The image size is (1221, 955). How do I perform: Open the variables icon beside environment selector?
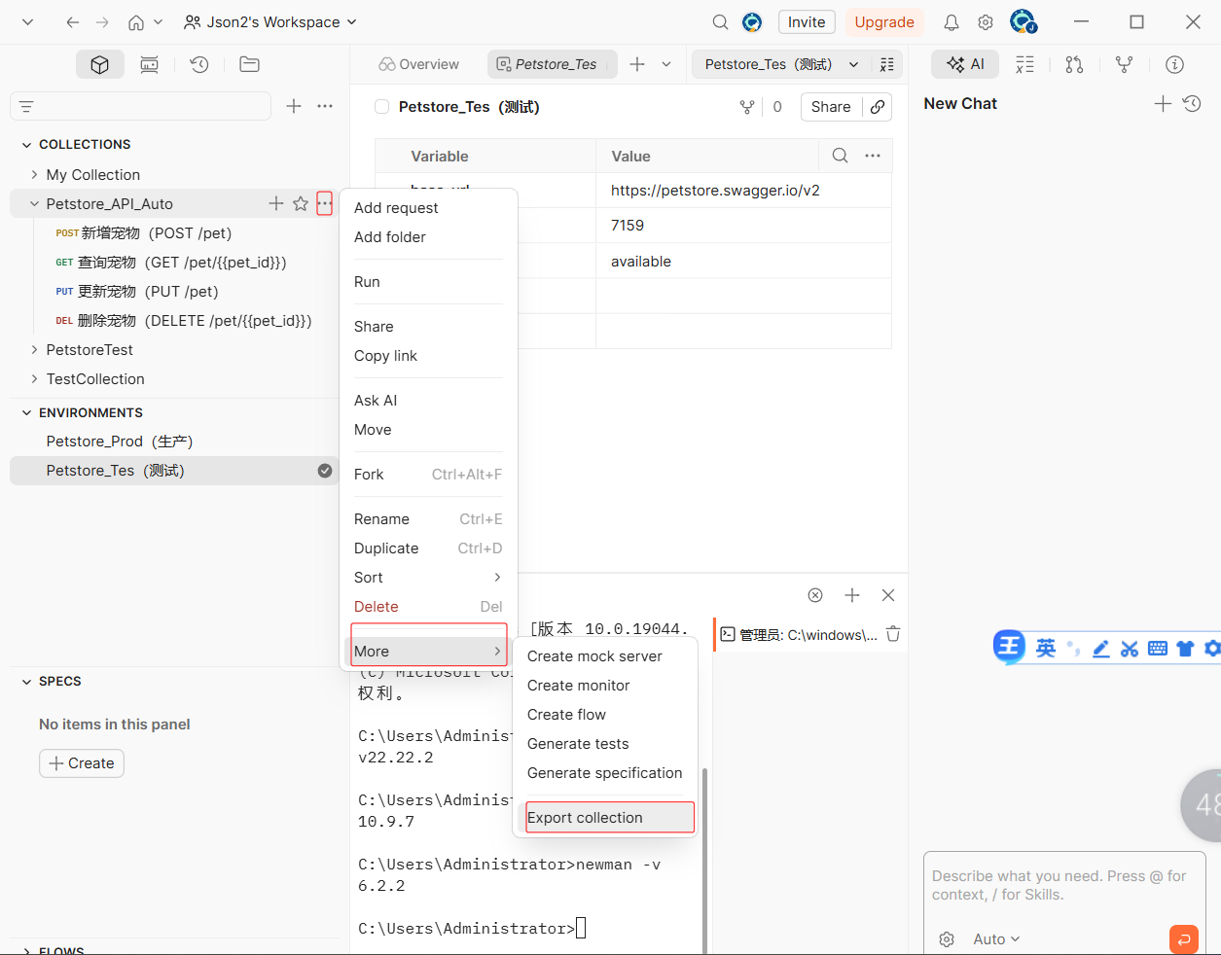point(887,64)
